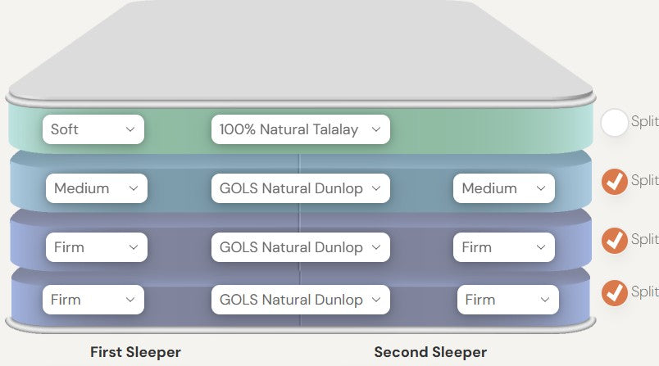Click the Split label beside the bottom layer
The image size is (659, 366).
644,291
